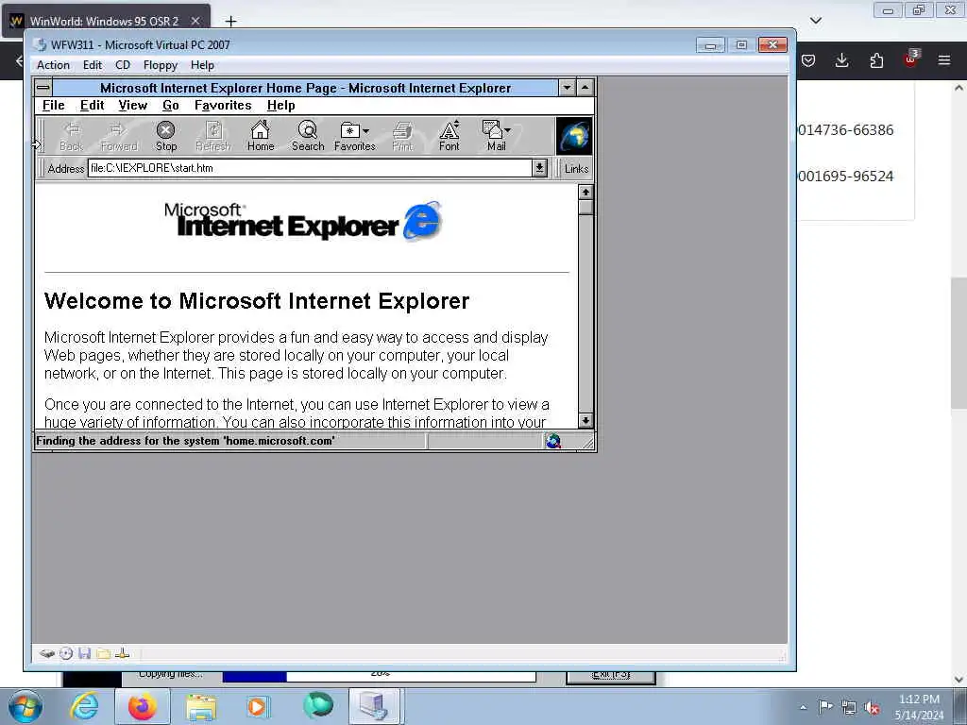The image size is (967, 725).
Task: Show hidden system tray icons
Action: [803, 707]
